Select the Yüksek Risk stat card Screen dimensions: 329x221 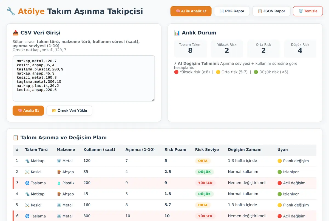(227, 49)
